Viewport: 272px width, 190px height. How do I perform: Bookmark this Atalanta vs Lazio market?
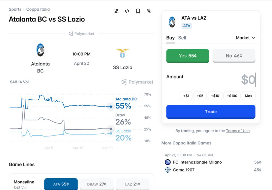pyautogui.click(x=138, y=11)
